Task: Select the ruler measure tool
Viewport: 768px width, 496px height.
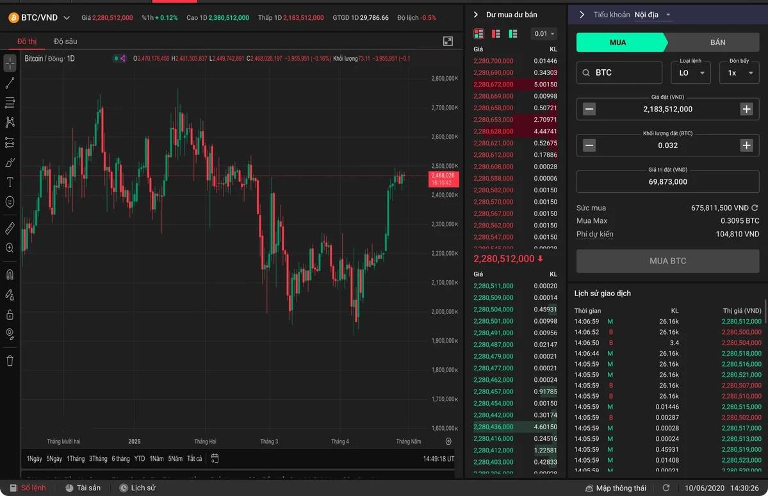Action: (10, 228)
